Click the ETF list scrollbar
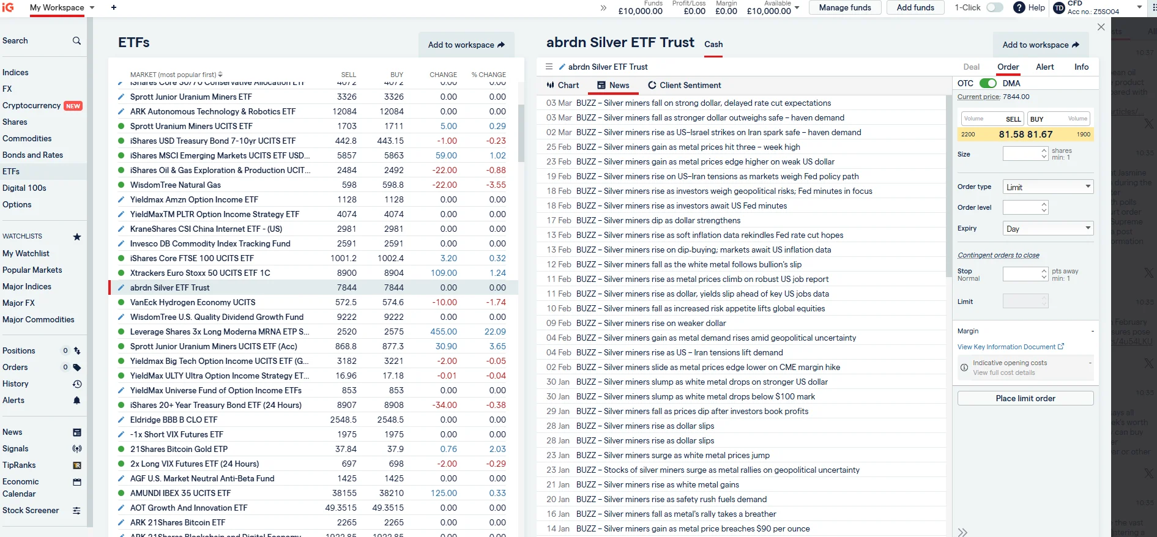The height and width of the screenshot is (537, 1157). click(521, 133)
